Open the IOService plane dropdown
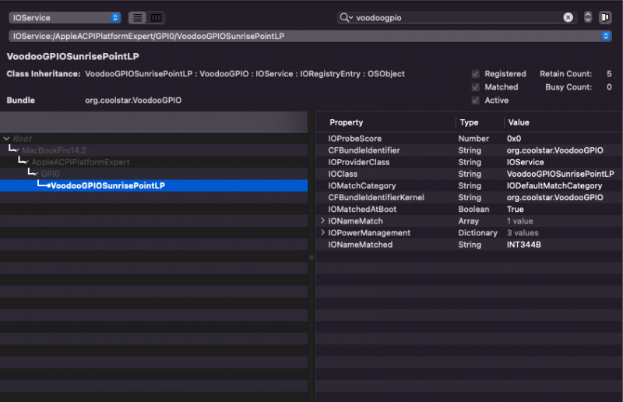This screenshot has width=623, height=402. pos(65,17)
